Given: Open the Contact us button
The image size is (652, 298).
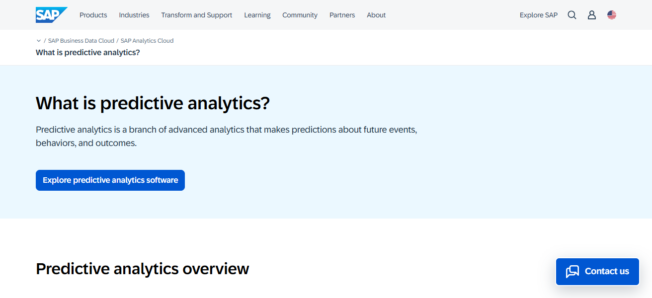Looking at the screenshot, I should pyautogui.click(x=597, y=271).
